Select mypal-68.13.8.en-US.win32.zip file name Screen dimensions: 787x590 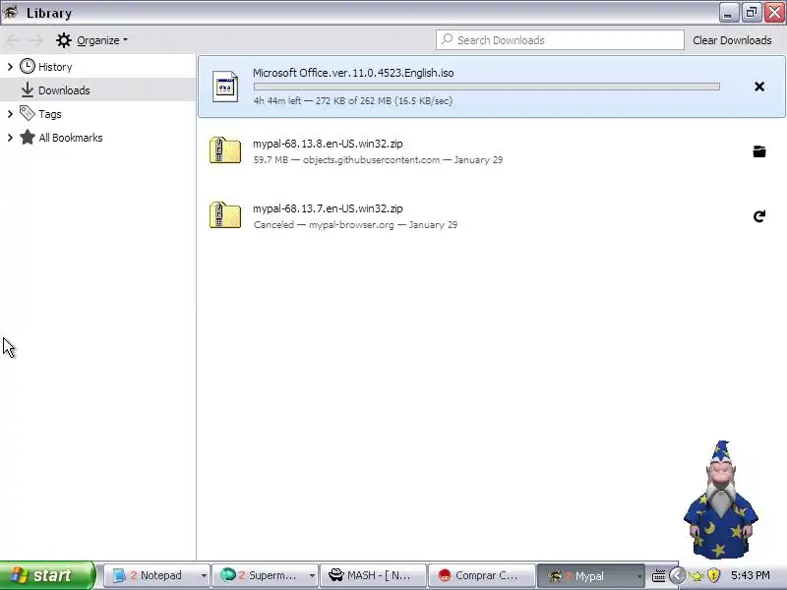click(x=328, y=144)
